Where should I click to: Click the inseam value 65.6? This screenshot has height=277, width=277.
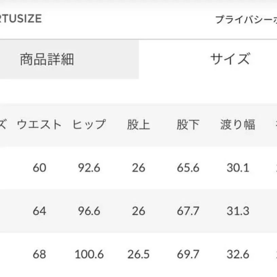pos(188,168)
